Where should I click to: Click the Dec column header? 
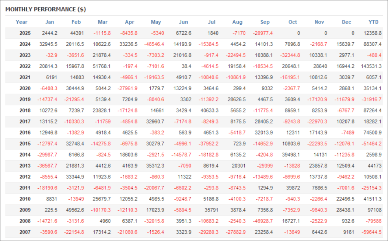346,22
